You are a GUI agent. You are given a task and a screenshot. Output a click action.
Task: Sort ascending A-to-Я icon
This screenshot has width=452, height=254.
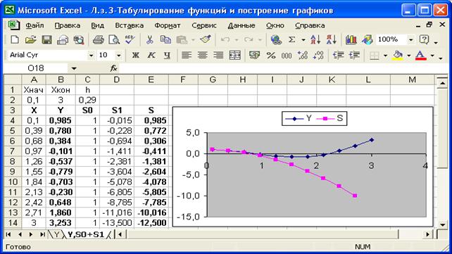point(315,39)
